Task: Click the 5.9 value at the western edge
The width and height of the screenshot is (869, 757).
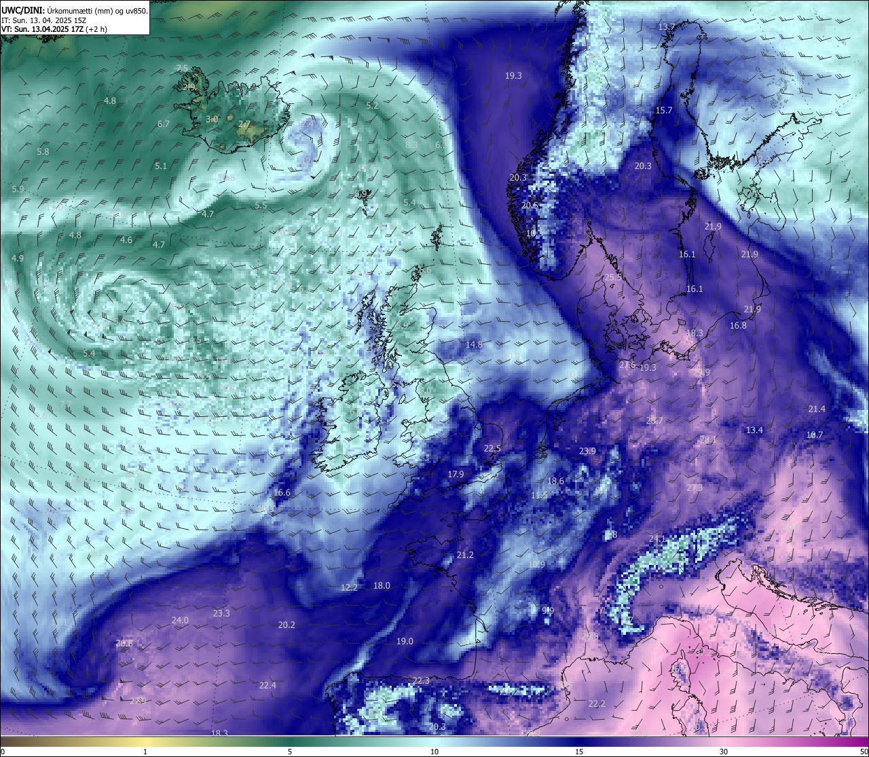Action: pyautogui.click(x=18, y=189)
